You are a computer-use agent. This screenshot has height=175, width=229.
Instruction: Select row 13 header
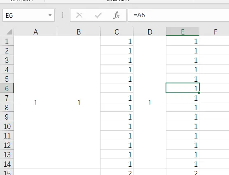[x=7, y=154]
